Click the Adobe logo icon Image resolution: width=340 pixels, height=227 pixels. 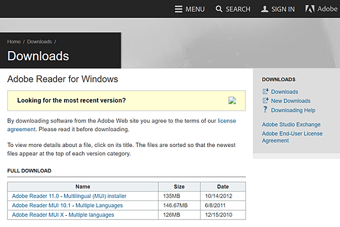pyautogui.click(x=309, y=9)
